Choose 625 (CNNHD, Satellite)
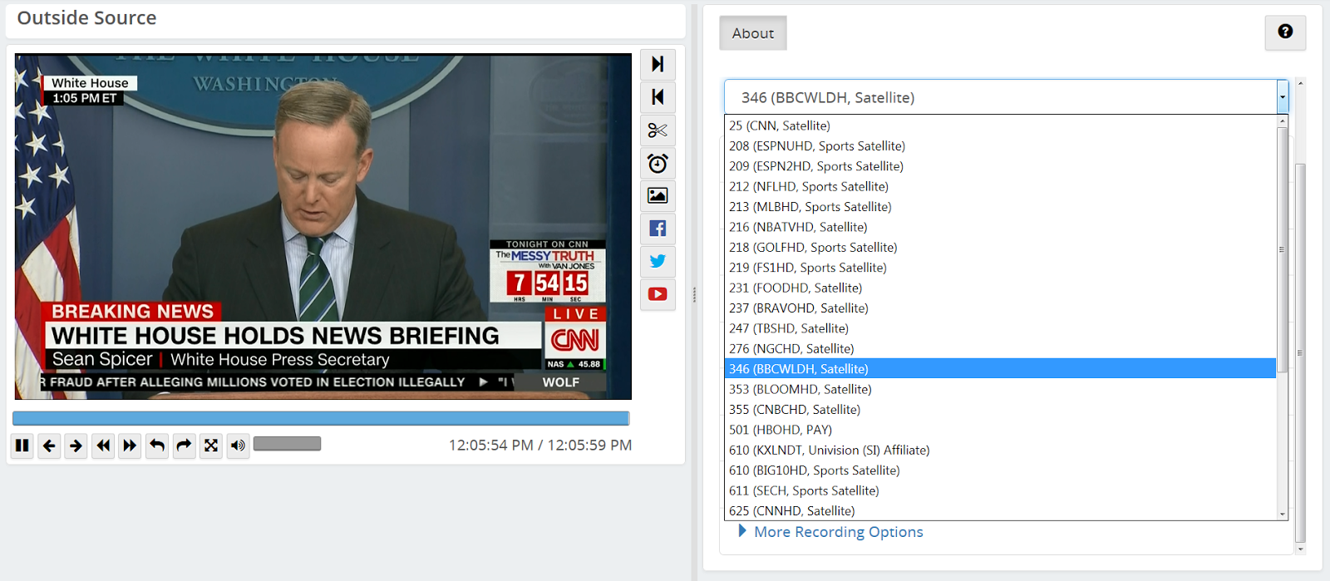The width and height of the screenshot is (1330, 581). [1000, 510]
